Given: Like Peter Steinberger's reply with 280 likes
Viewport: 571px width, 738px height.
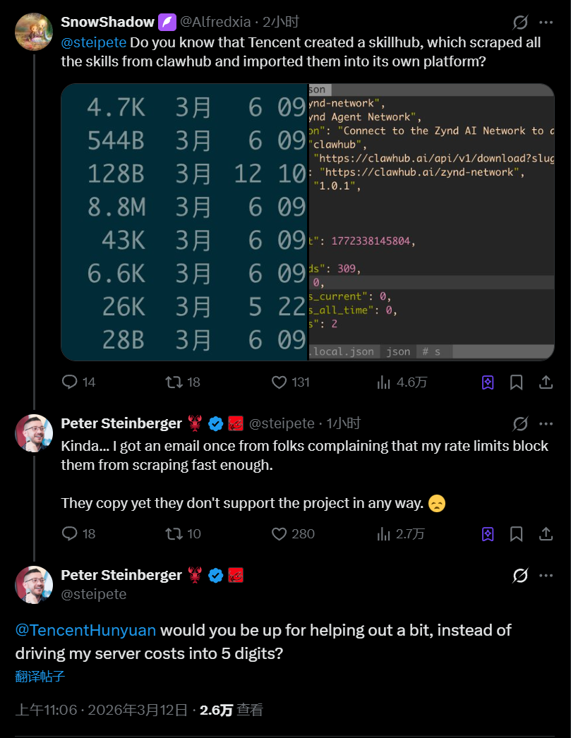Looking at the screenshot, I should [280, 533].
